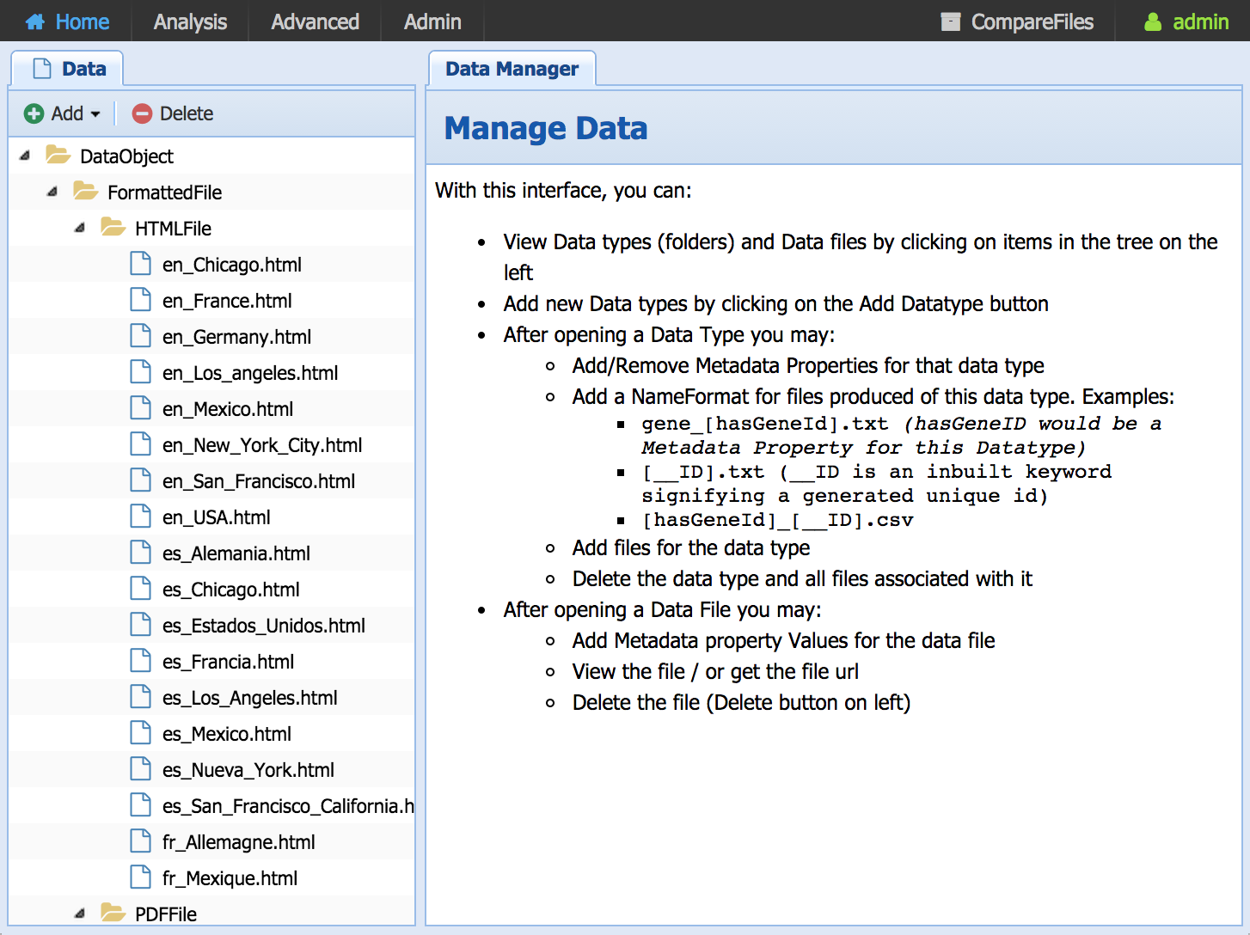This screenshot has width=1250, height=935.
Task: Click the DataObject folder icon
Action: point(58,156)
